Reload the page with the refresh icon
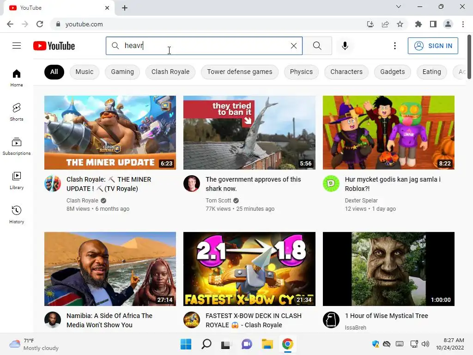The height and width of the screenshot is (355, 473). 40,24
